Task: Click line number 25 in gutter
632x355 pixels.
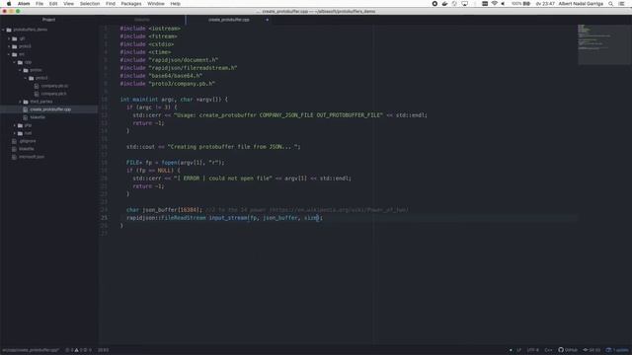Action: point(104,218)
